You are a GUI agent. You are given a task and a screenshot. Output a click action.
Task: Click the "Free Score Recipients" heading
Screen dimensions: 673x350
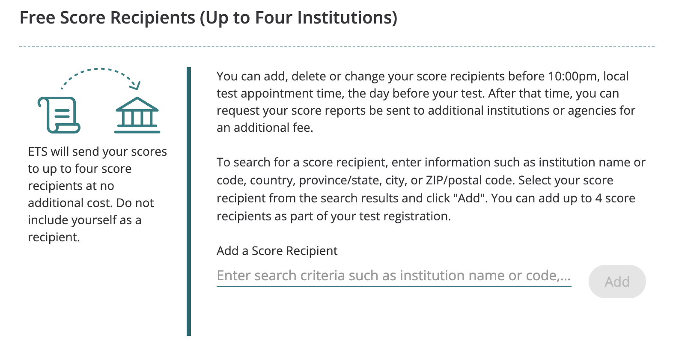(x=107, y=18)
